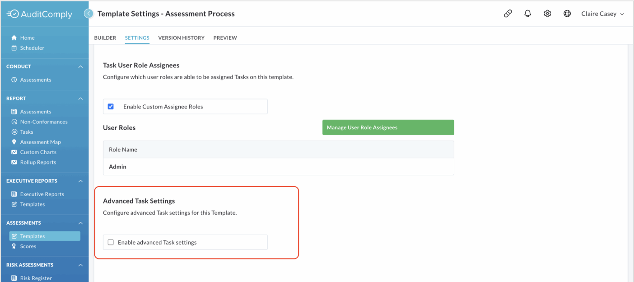Collapse the CONDUCT section
This screenshot has width=634, height=282.
pyautogui.click(x=80, y=66)
